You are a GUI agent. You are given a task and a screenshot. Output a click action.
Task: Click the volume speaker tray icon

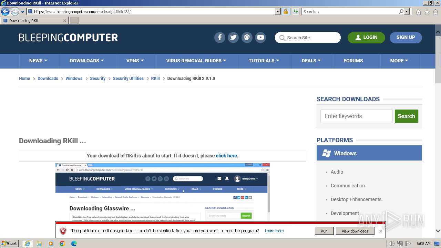(391, 244)
